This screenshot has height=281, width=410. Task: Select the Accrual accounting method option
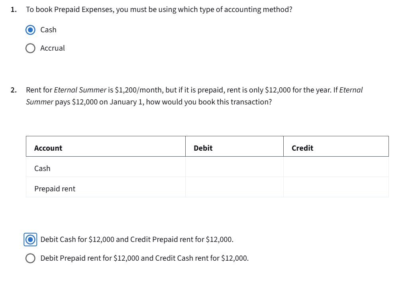30,48
